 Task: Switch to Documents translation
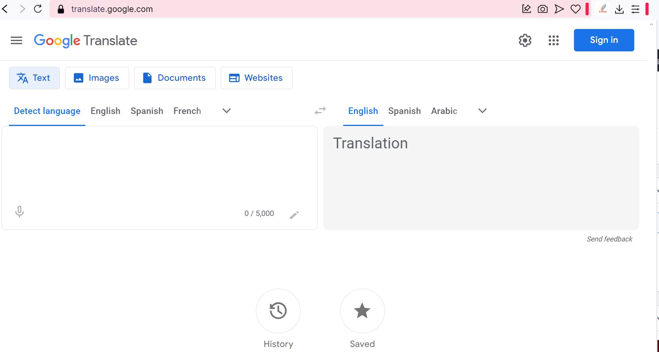tap(175, 78)
